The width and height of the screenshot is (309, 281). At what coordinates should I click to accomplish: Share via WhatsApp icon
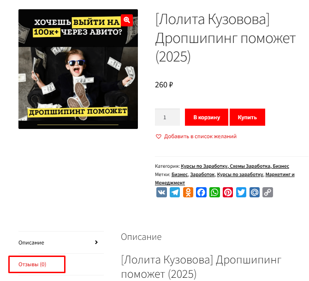click(x=214, y=192)
